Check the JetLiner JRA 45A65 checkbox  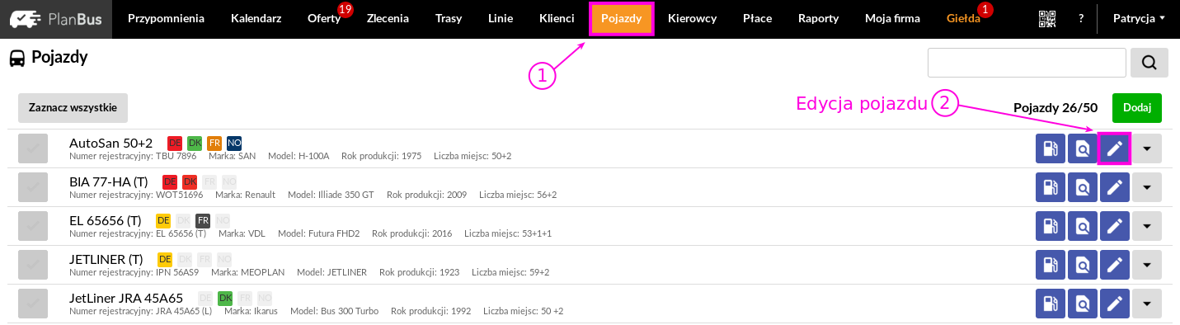[x=33, y=303]
